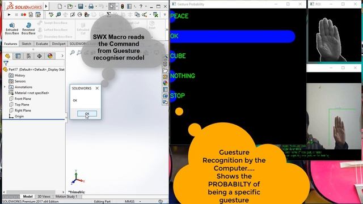Click OK button in SOLIDWORKS dialog
The height and width of the screenshot is (204, 363).
click(87, 113)
